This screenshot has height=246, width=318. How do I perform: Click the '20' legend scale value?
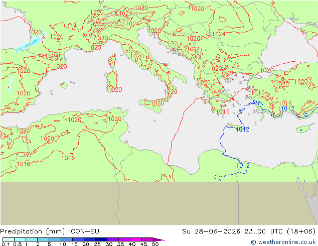[86, 244]
